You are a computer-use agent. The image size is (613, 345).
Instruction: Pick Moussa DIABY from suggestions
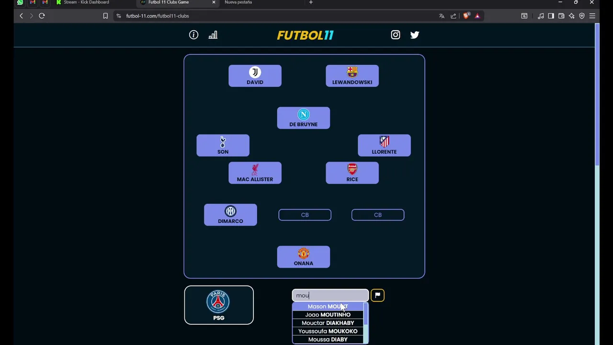pyautogui.click(x=328, y=339)
